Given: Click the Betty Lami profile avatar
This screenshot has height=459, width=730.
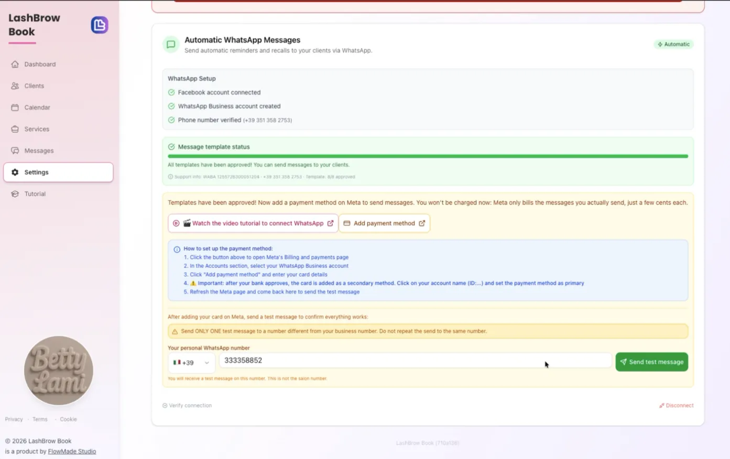Looking at the screenshot, I should pos(59,371).
